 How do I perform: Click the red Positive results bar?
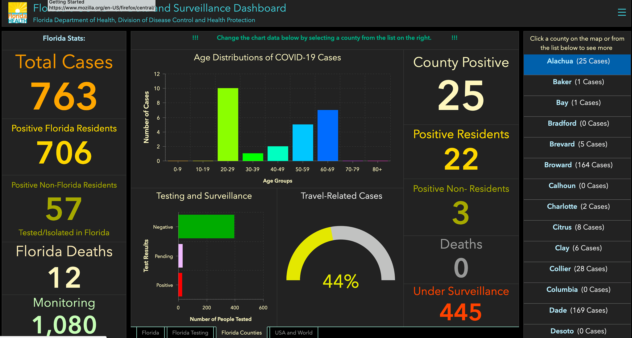click(x=180, y=285)
